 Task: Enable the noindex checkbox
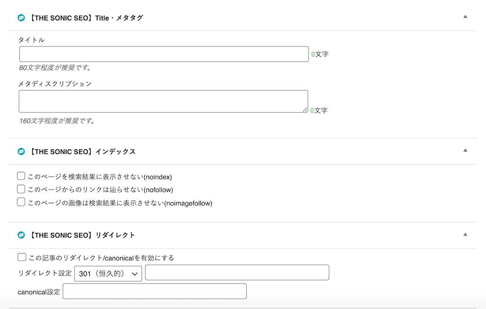21,176
